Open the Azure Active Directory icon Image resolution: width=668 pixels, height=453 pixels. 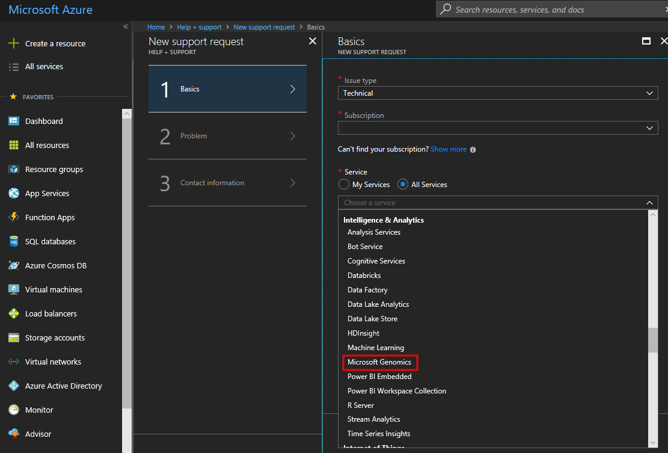pyautogui.click(x=14, y=386)
